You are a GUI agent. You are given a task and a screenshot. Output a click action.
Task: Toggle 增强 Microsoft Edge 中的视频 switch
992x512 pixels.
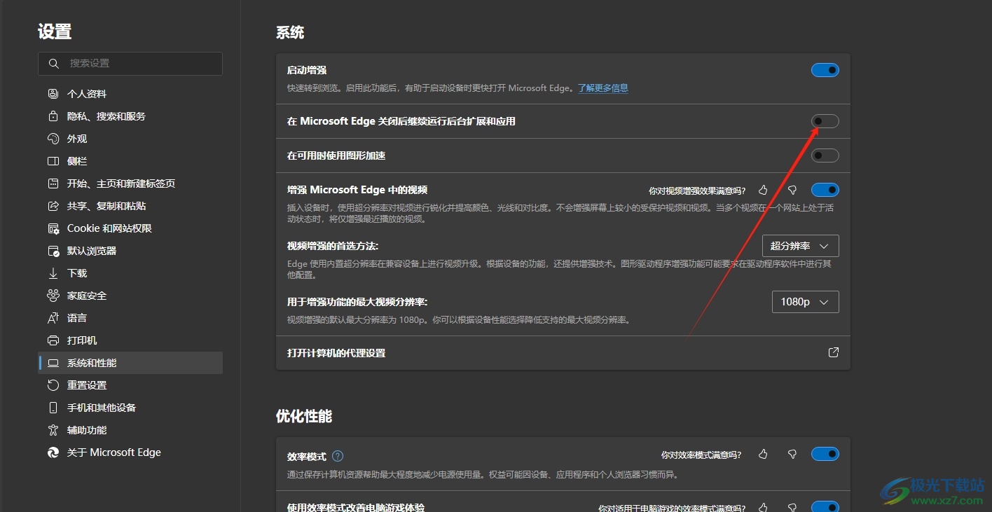pos(825,190)
